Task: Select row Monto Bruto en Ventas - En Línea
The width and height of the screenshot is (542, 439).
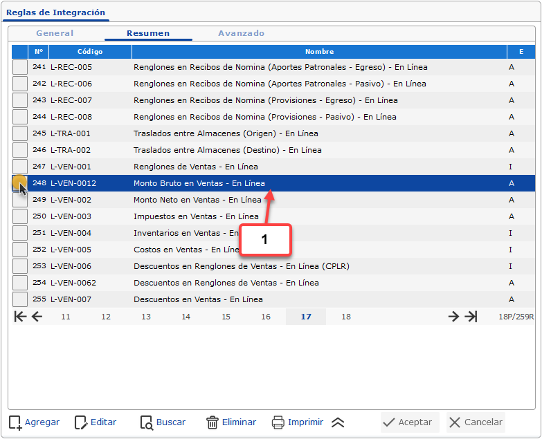Action: pyautogui.click(x=273, y=183)
